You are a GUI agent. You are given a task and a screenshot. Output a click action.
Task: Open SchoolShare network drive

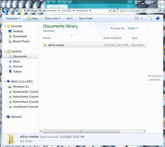click(x=25, y=102)
